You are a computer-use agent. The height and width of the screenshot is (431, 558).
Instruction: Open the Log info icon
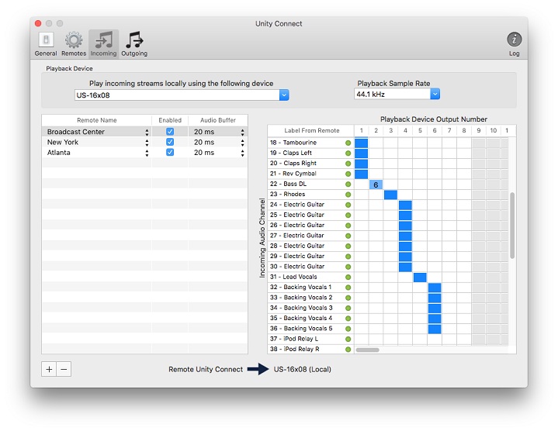(514, 40)
